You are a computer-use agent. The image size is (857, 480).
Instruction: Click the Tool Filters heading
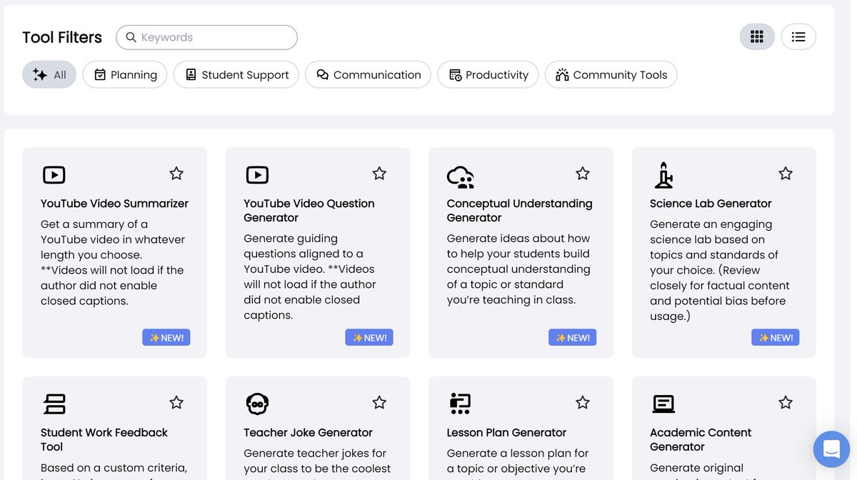point(62,37)
